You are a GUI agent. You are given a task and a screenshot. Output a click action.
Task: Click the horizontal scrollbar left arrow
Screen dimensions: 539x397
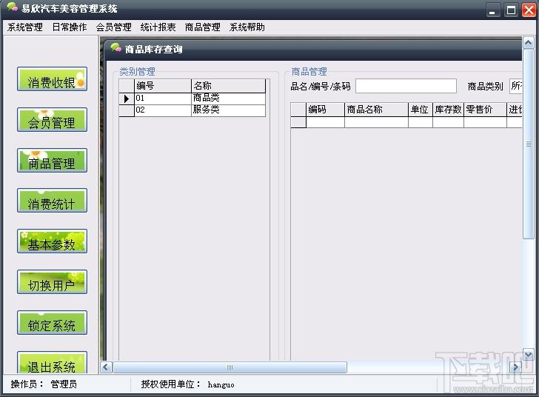pyautogui.click(x=106, y=367)
